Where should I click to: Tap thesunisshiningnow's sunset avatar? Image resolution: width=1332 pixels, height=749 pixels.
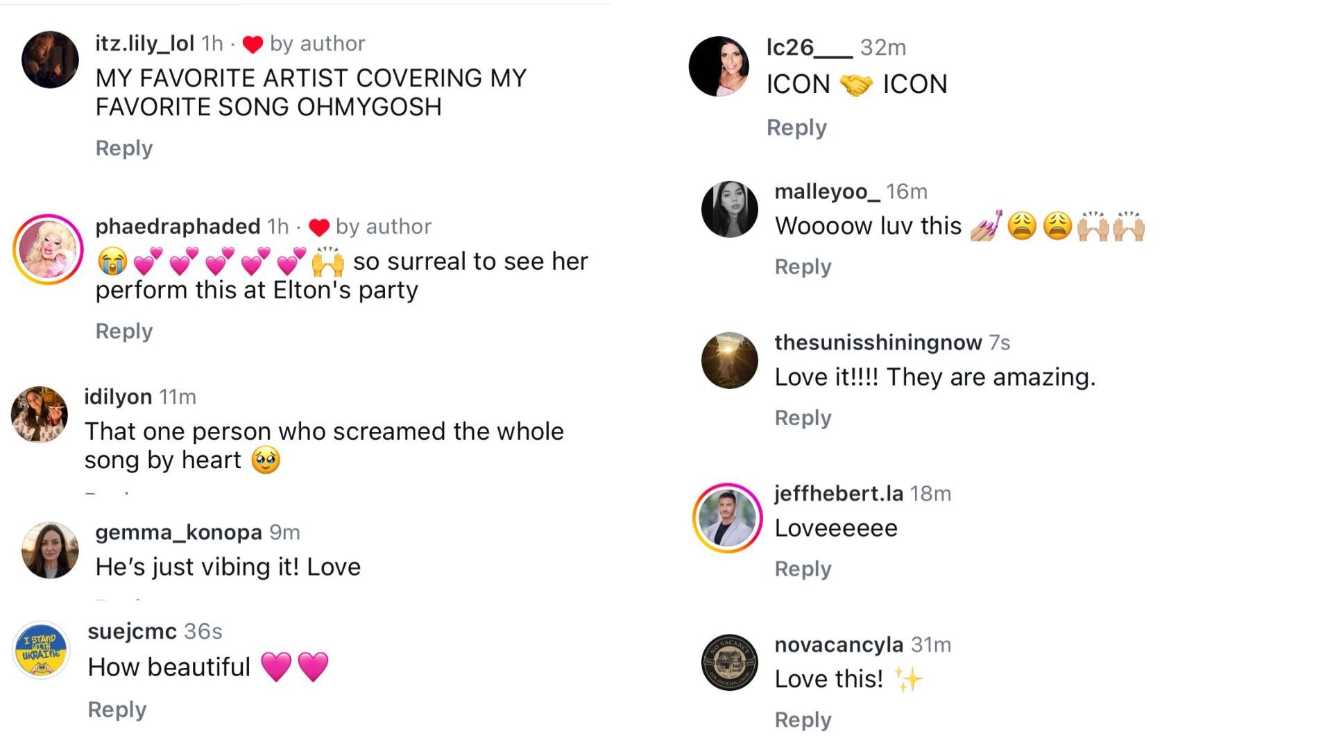pyautogui.click(x=729, y=360)
